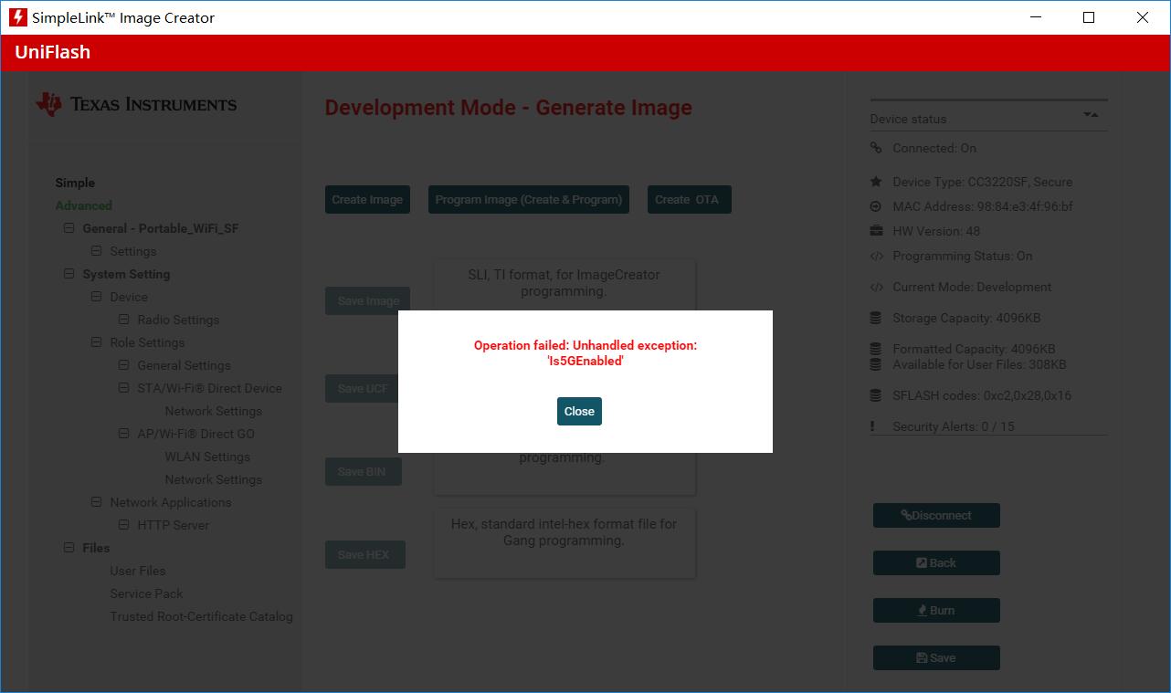1171x693 pixels.
Task: Collapse the Network Applications node
Action: (x=96, y=502)
